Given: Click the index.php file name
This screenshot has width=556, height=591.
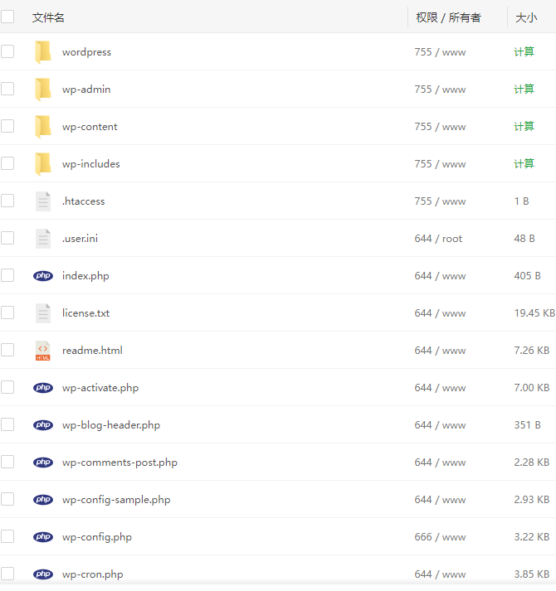Looking at the screenshot, I should (x=85, y=276).
